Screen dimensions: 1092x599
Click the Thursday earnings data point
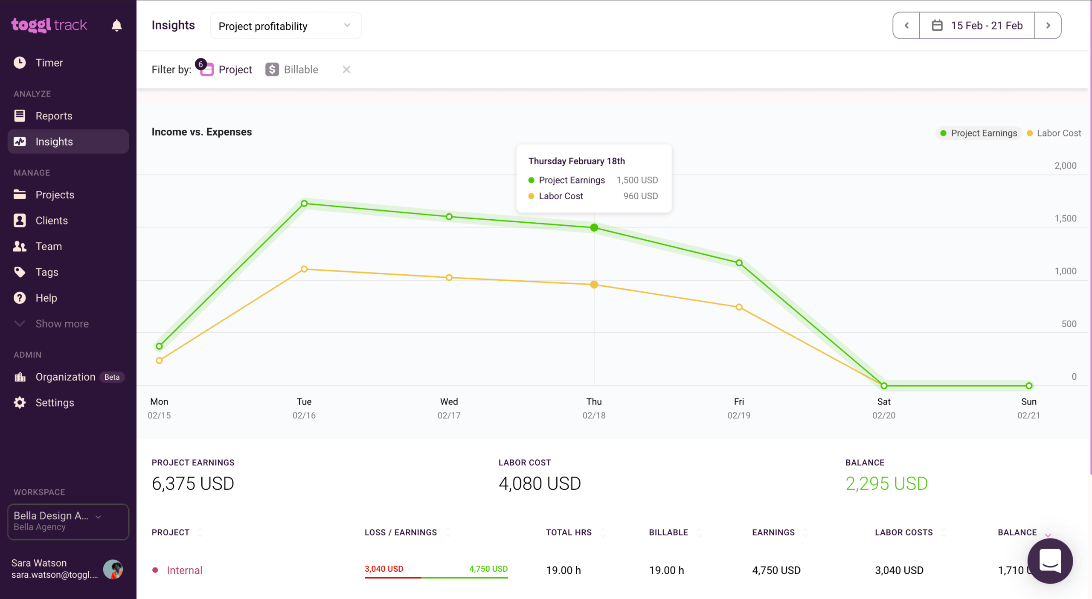pyautogui.click(x=594, y=228)
